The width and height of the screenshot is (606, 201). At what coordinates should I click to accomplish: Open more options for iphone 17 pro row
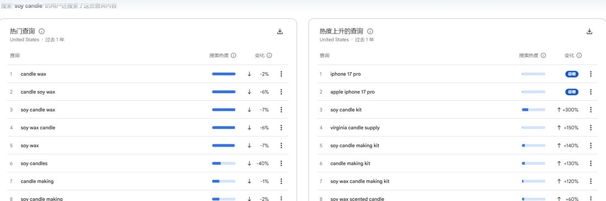[x=591, y=74]
